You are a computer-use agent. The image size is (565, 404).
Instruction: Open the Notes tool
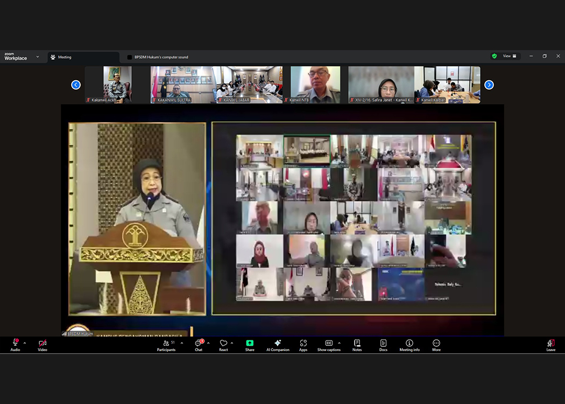(357, 344)
